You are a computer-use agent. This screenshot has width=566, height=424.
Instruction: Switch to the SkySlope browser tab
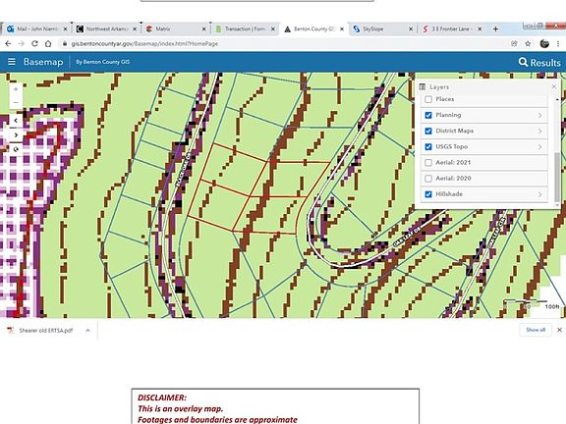(x=382, y=28)
